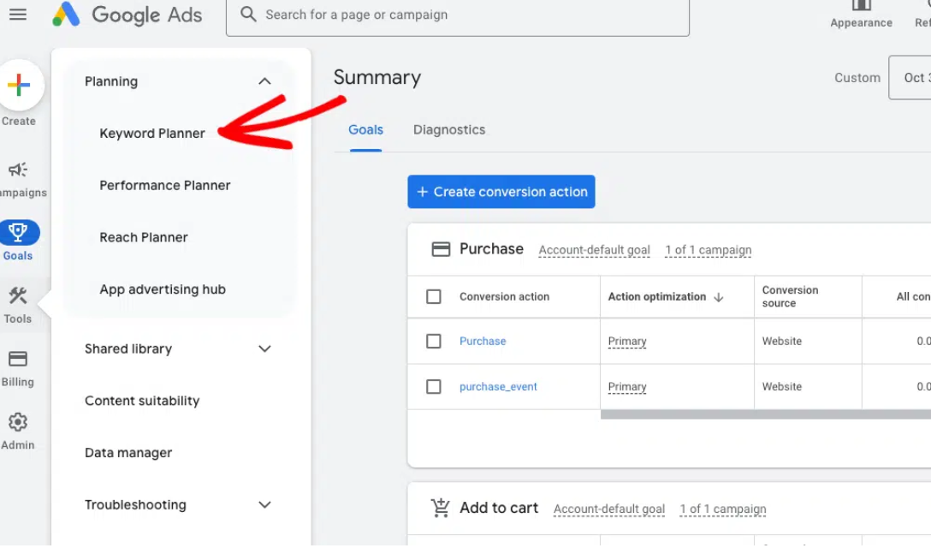The image size is (931, 548).
Task: Open the Tools wrench icon
Action: point(18,295)
